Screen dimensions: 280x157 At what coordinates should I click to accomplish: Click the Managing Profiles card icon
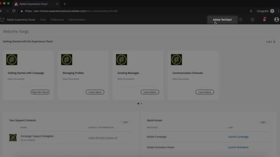point(66,60)
